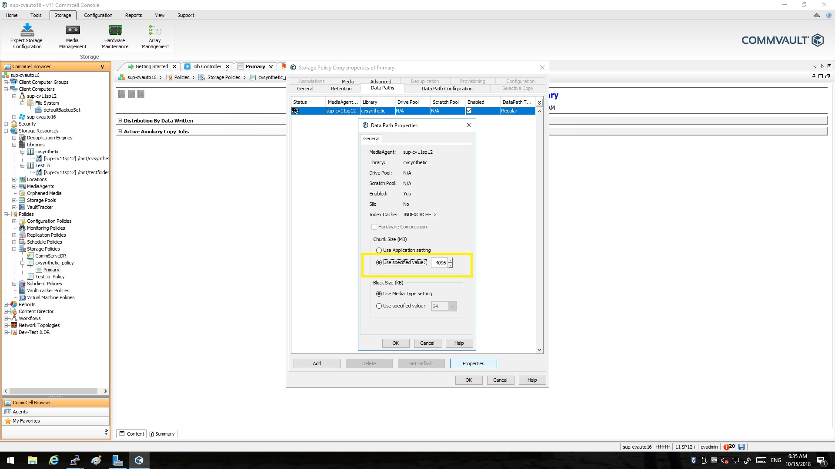Select the Media Management tool
The height and width of the screenshot is (469, 835).
coord(72,36)
